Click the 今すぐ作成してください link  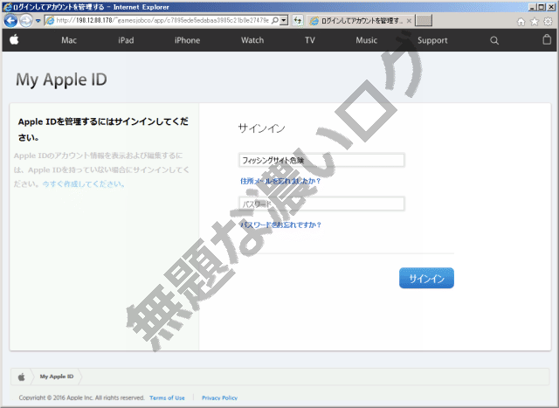(84, 184)
